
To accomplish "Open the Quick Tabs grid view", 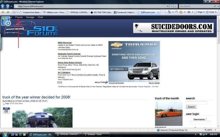I will tap(14, 12).
